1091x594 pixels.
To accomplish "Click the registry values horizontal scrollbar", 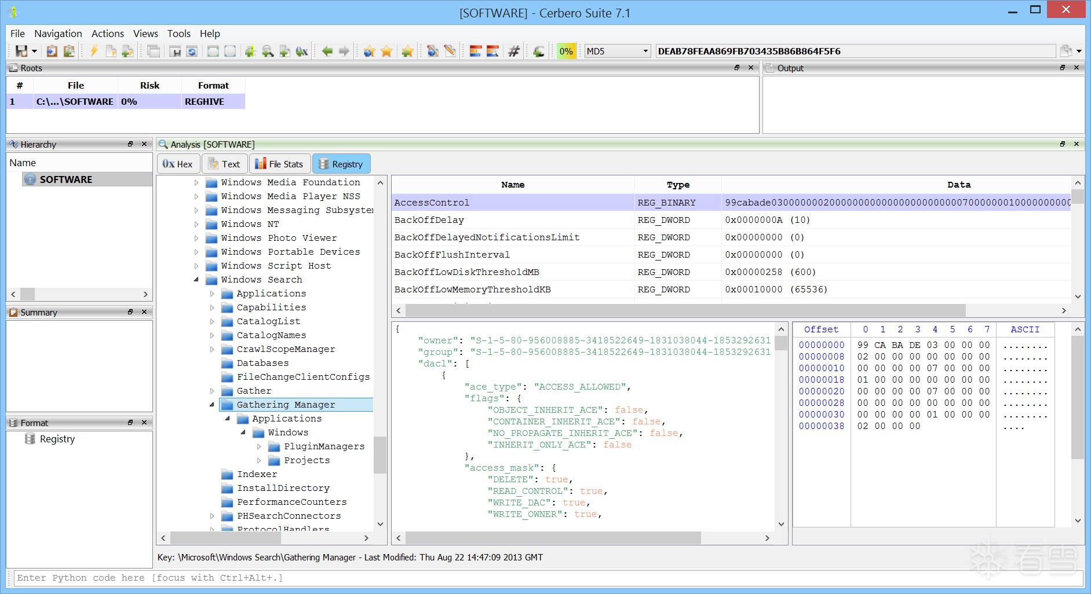I will [685, 310].
